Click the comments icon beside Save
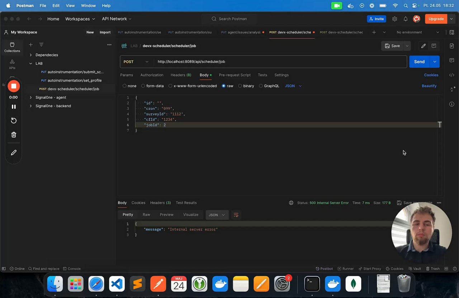 point(434,46)
